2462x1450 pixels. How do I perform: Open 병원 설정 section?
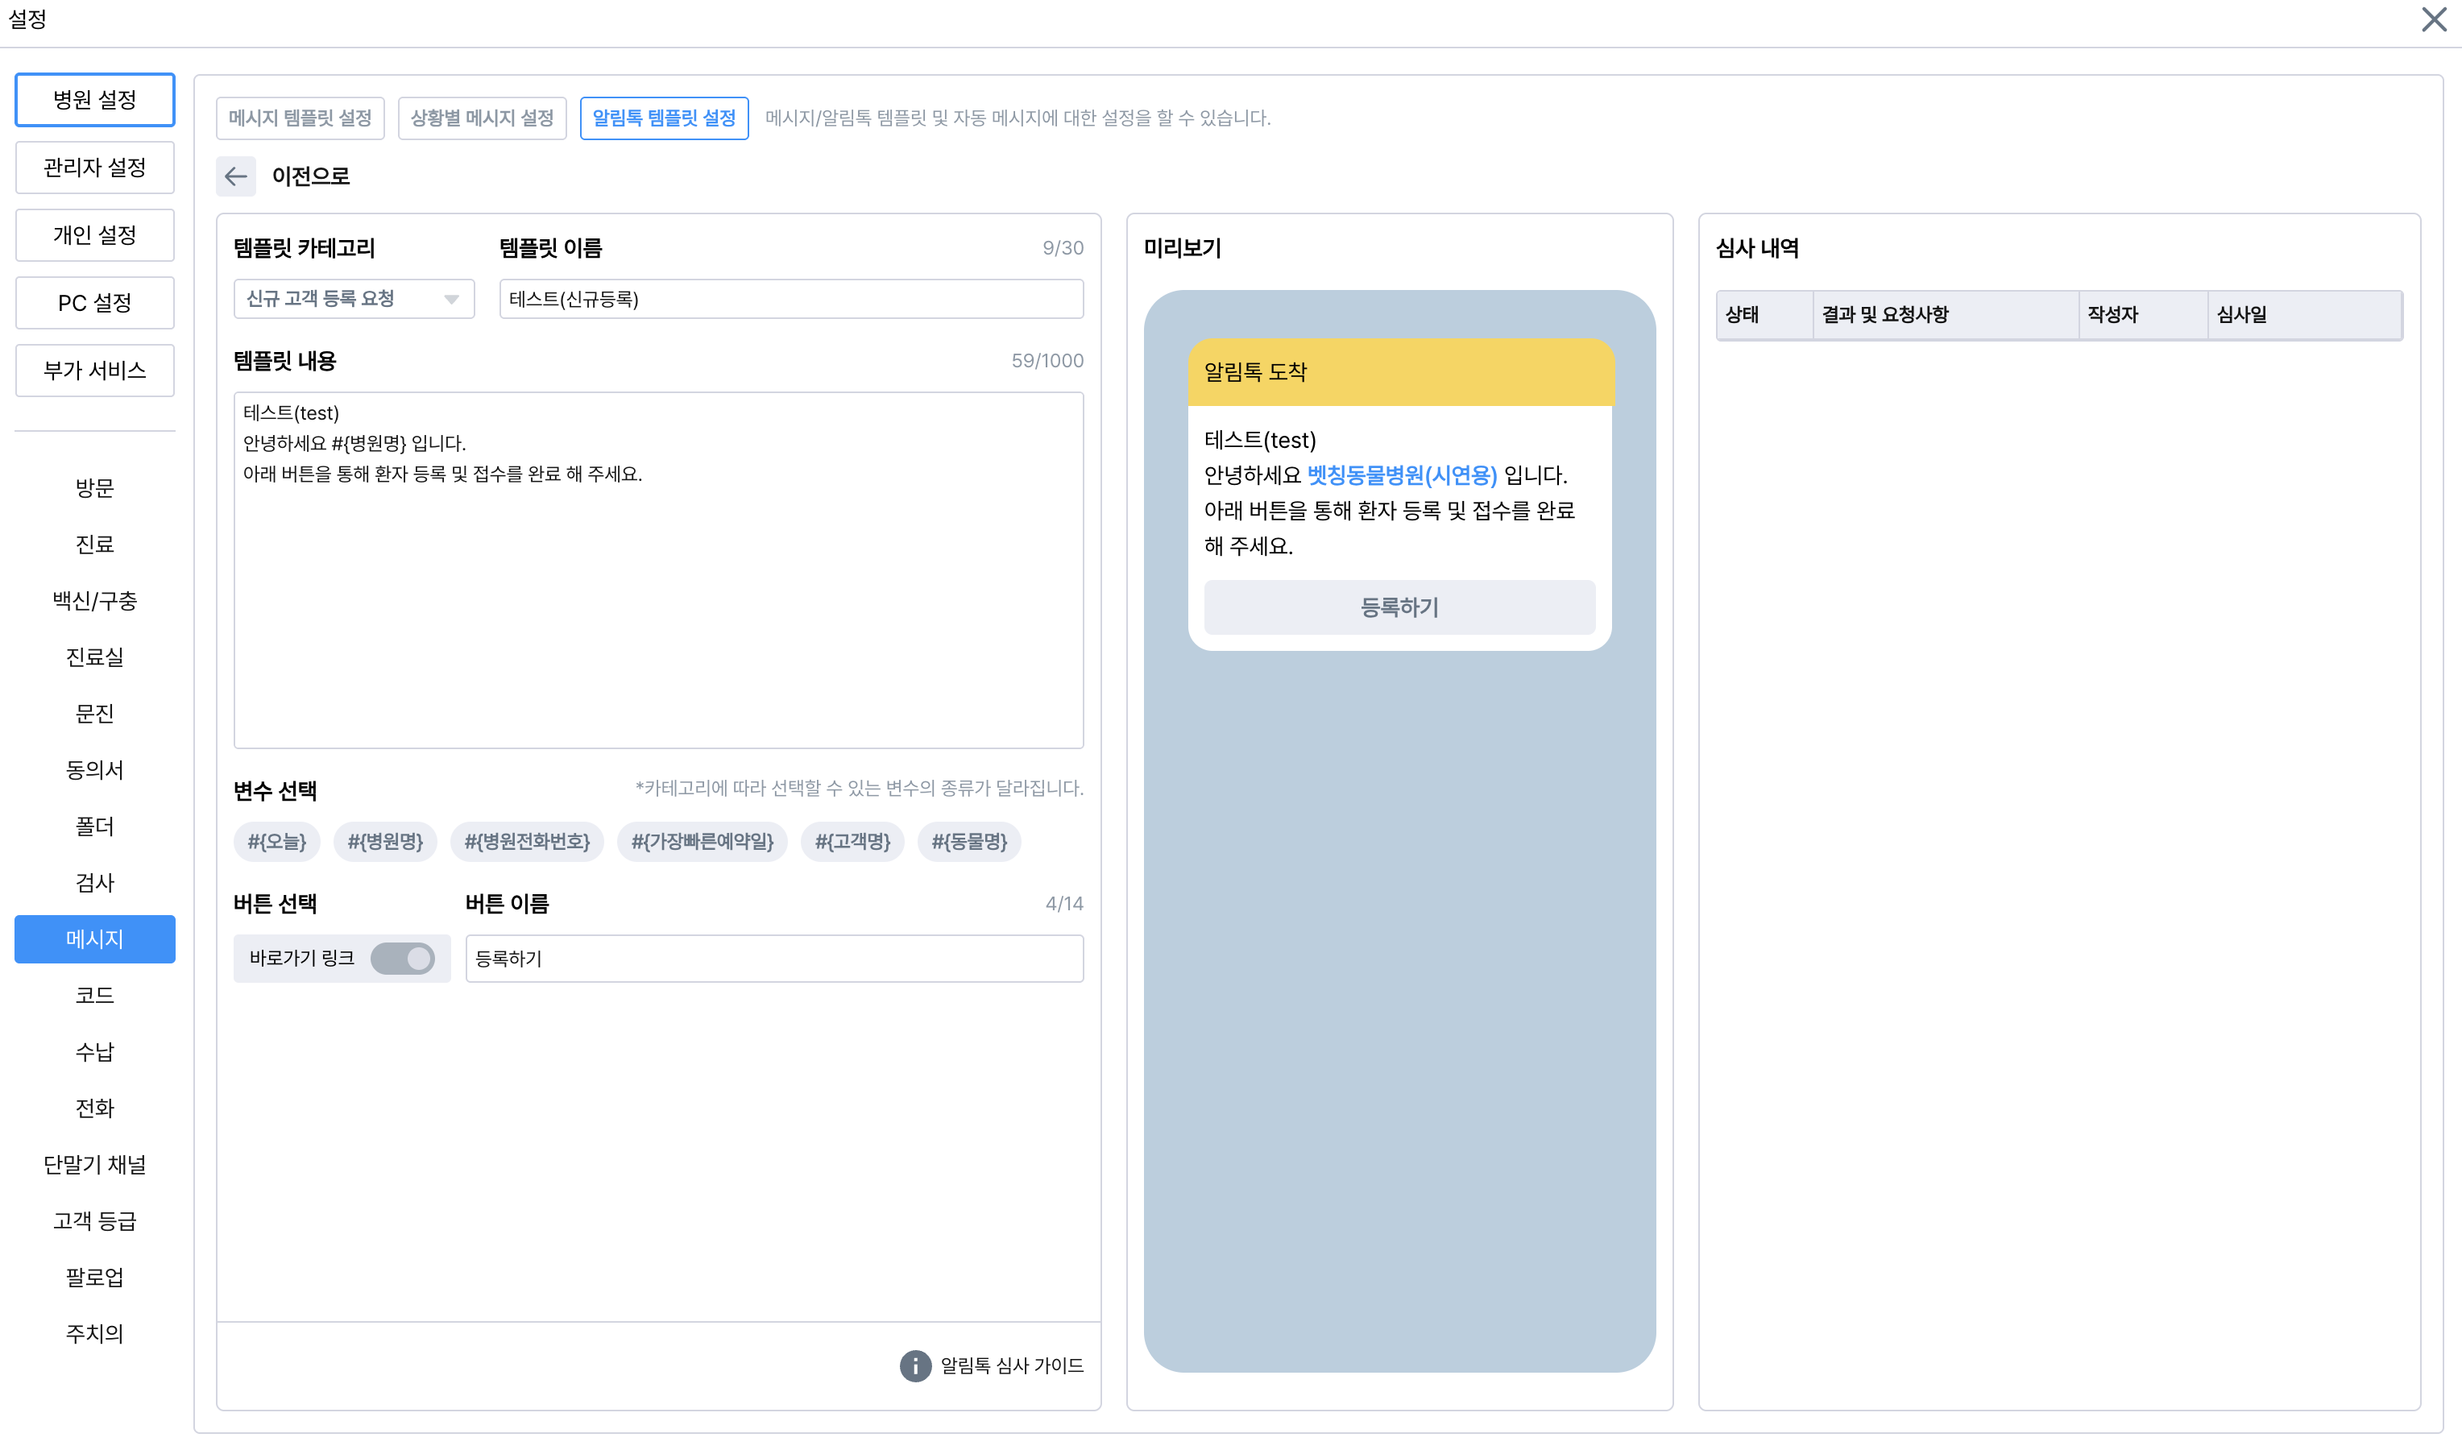[95, 100]
